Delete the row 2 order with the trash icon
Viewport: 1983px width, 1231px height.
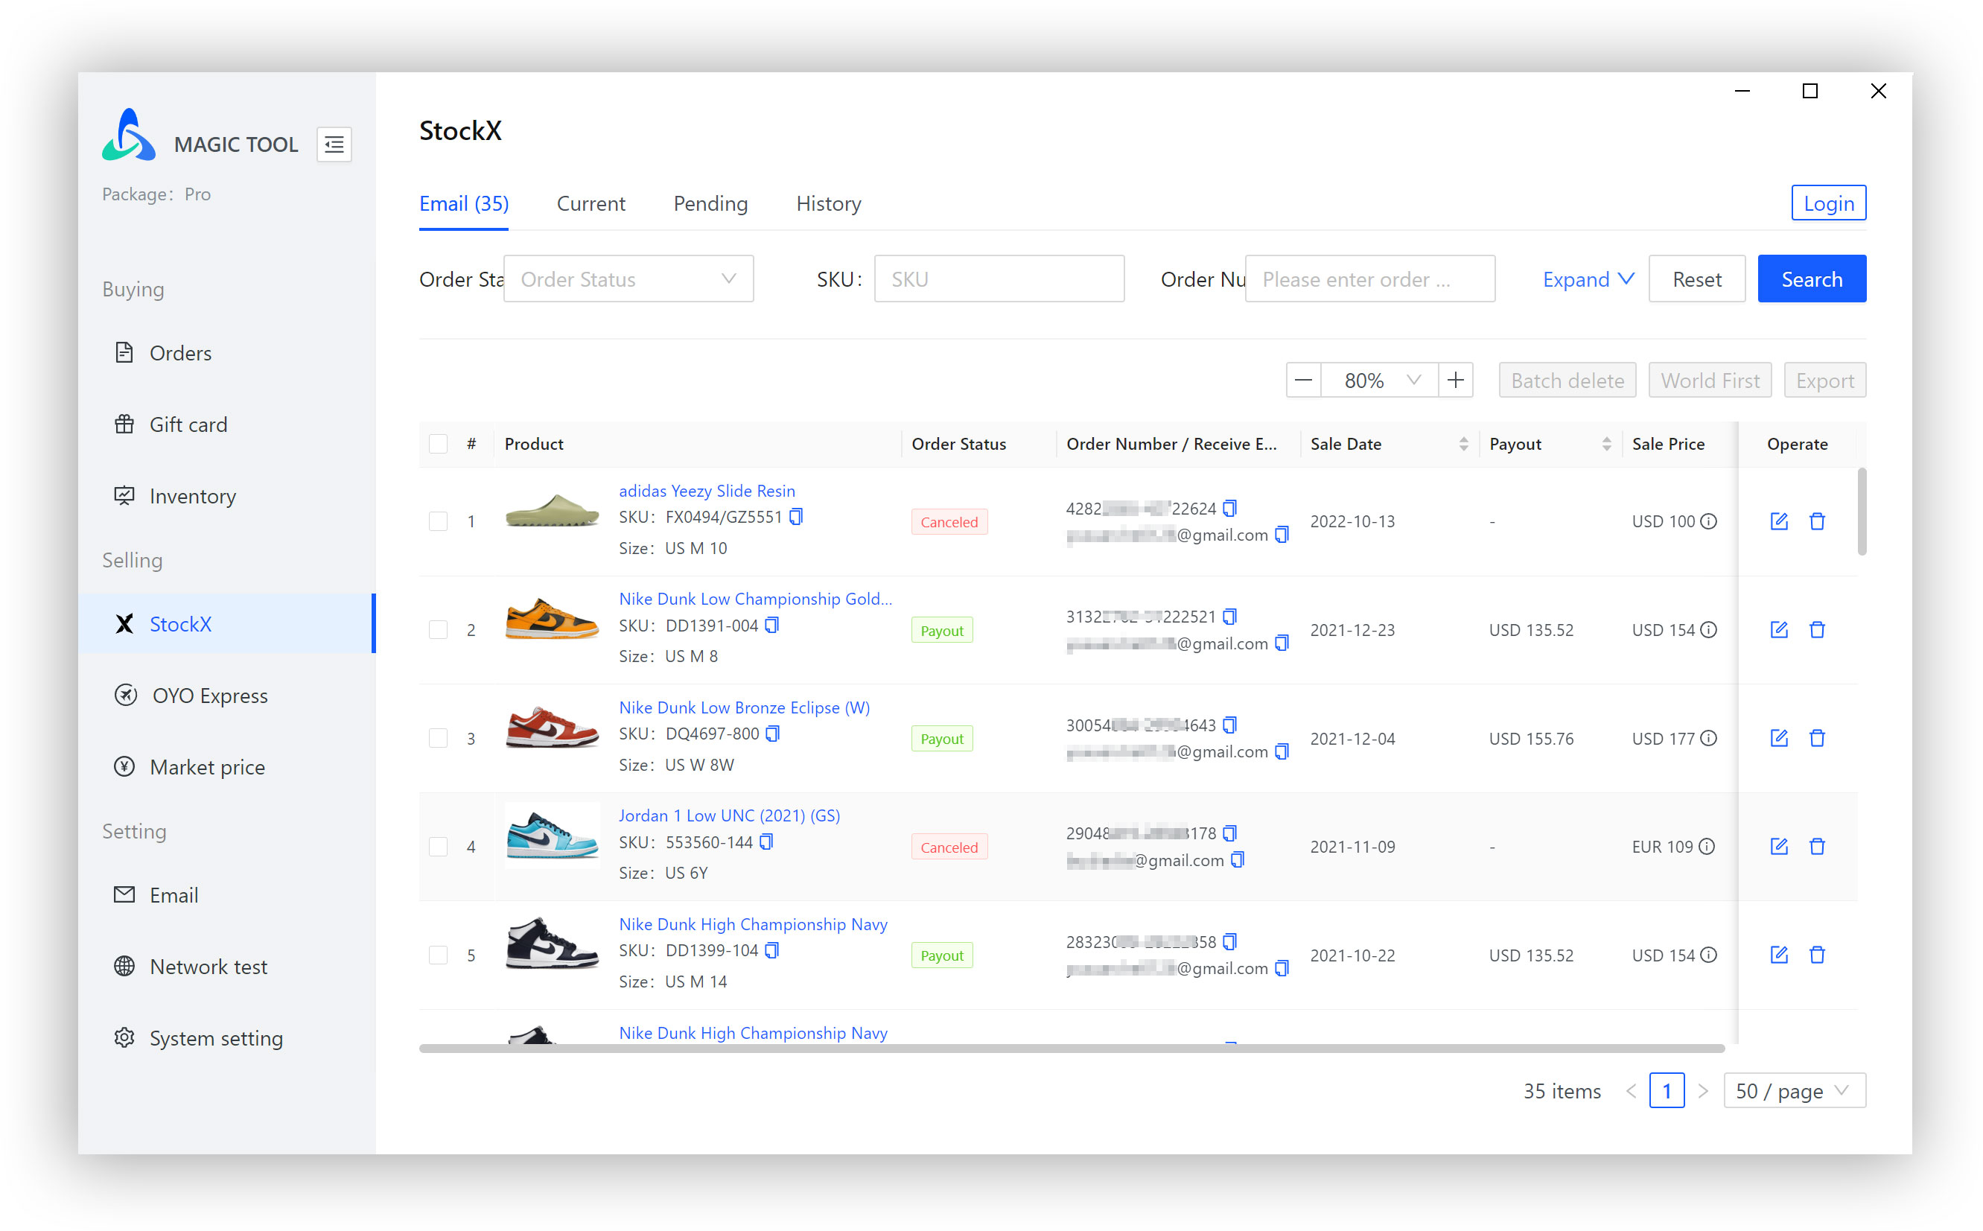pyautogui.click(x=1817, y=630)
